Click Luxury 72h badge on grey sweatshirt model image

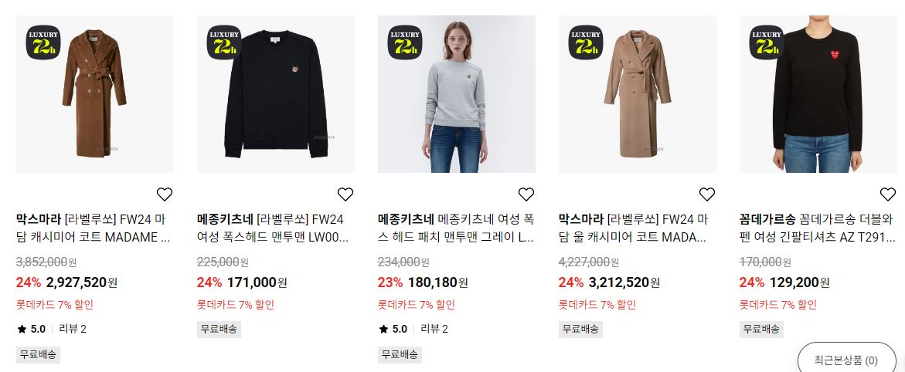[405, 42]
